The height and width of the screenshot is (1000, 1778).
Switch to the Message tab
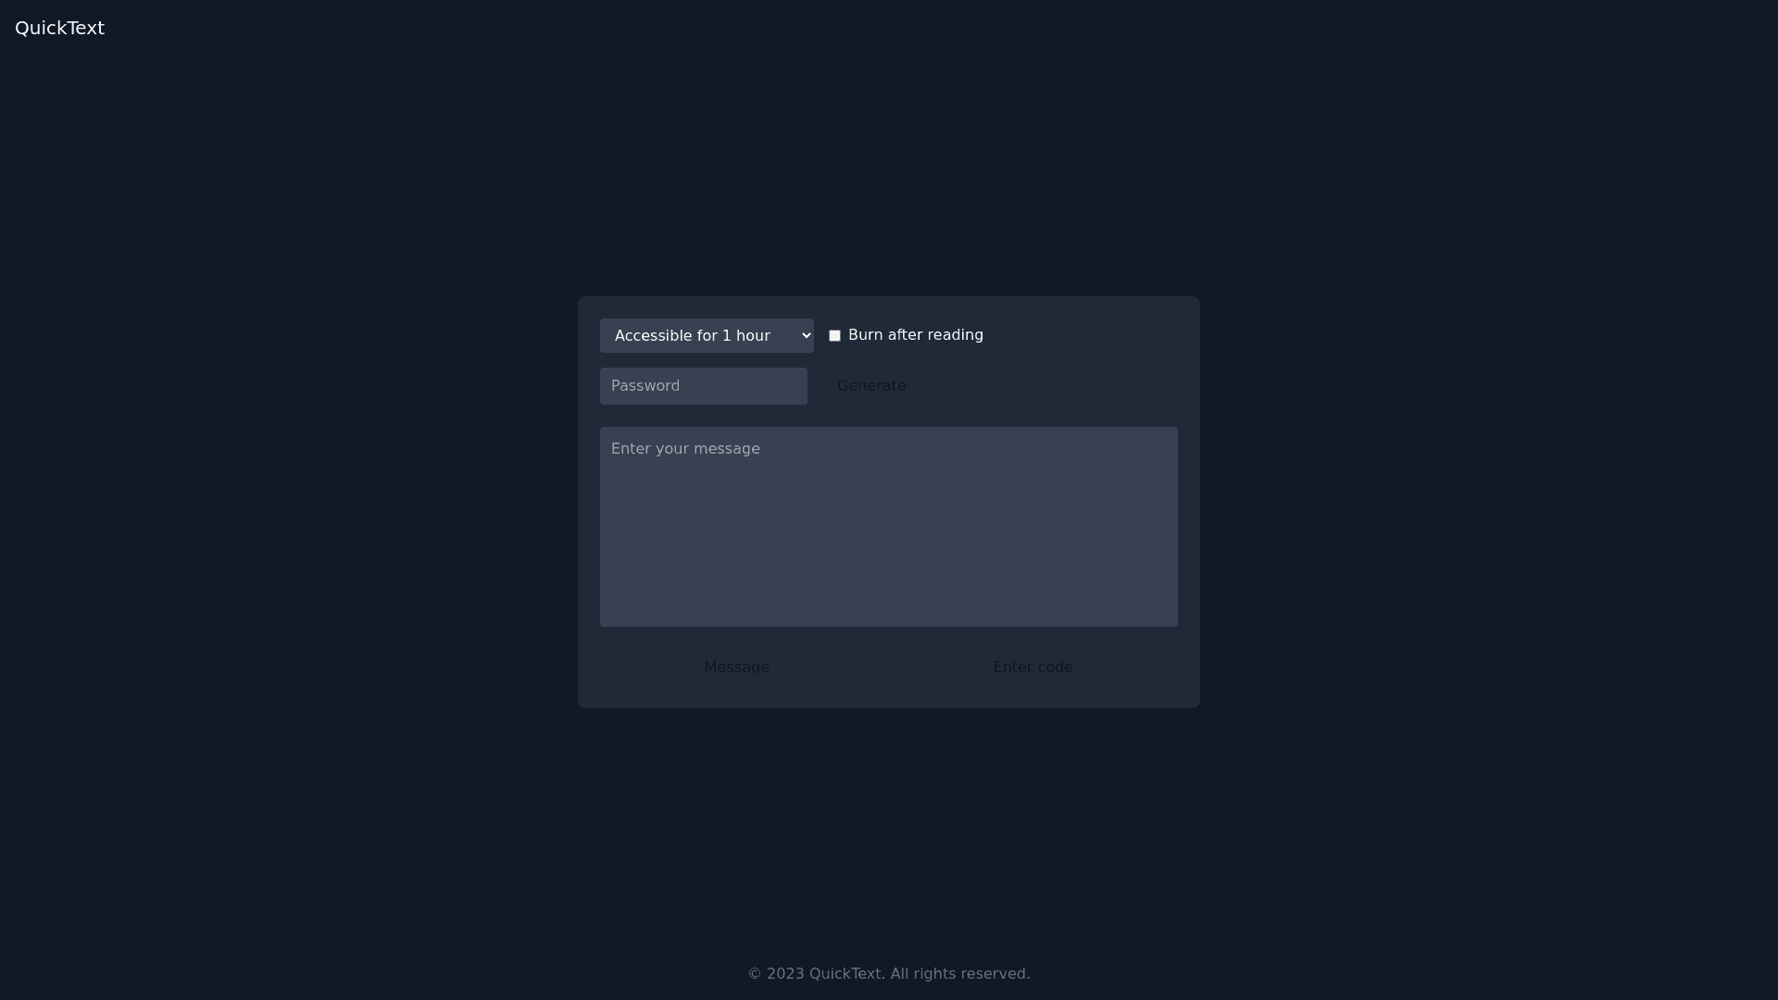737,668
